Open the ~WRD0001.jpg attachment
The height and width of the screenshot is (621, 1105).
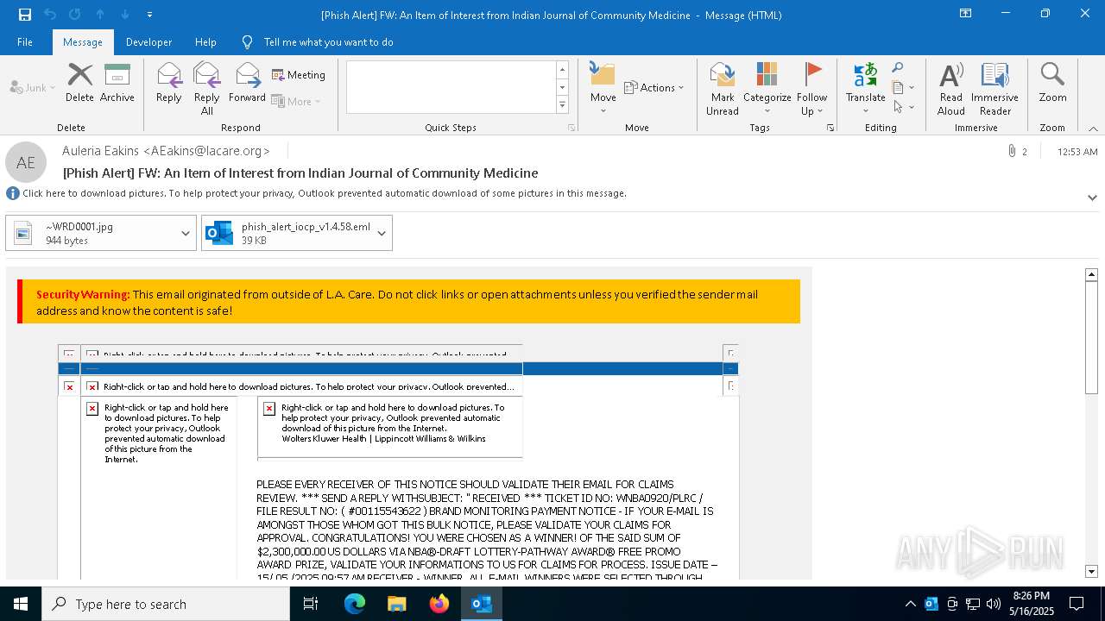91,233
